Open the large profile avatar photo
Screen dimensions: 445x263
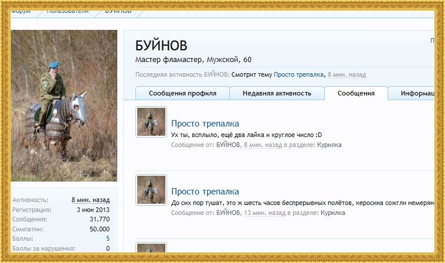(64, 105)
